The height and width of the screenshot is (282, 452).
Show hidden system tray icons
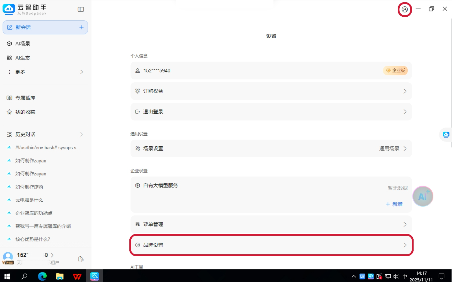click(x=354, y=276)
